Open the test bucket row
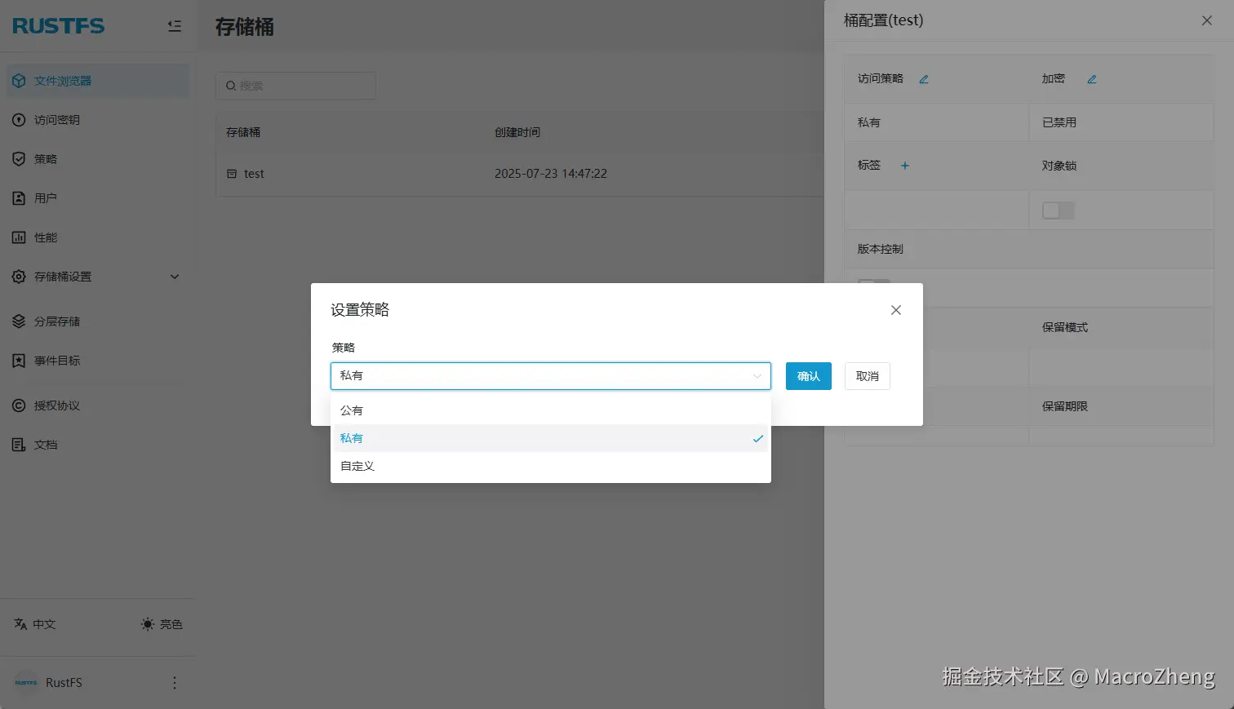This screenshot has height=709, width=1234. pyautogui.click(x=520, y=174)
